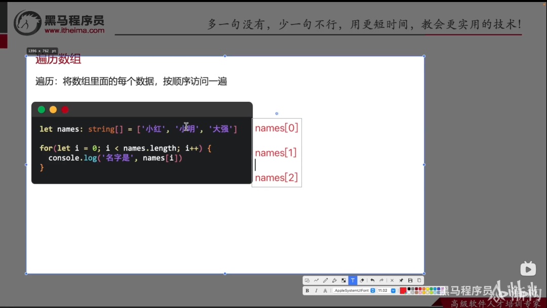Screen dimensions: 547x308
Task: Select the mosaic blur tool
Action: pyautogui.click(x=343, y=281)
